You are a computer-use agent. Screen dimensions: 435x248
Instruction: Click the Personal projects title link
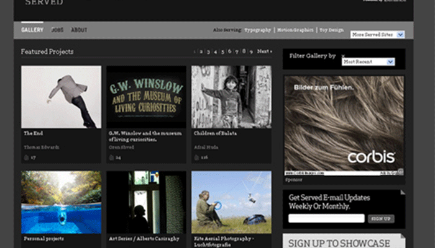click(x=44, y=239)
